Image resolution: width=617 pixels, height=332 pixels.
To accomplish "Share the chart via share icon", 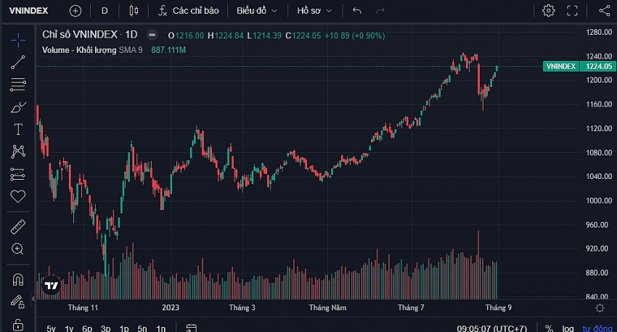I will [x=604, y=11].
